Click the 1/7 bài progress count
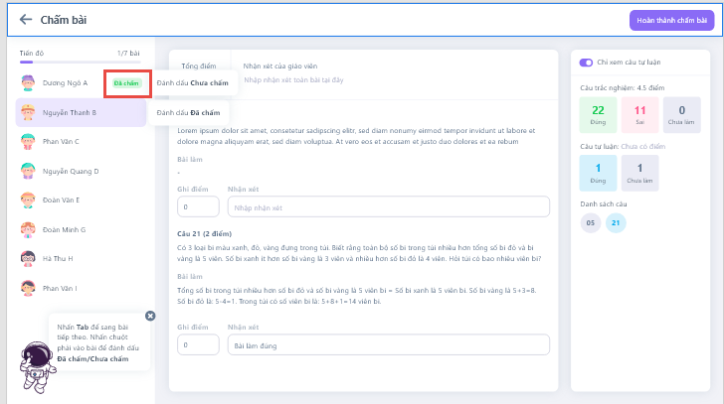 (x=128, y=53)
